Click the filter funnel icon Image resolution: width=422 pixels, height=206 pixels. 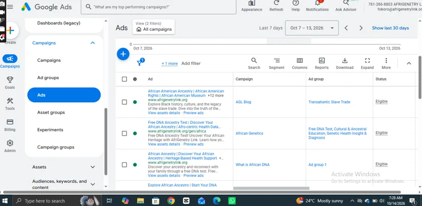139,63
